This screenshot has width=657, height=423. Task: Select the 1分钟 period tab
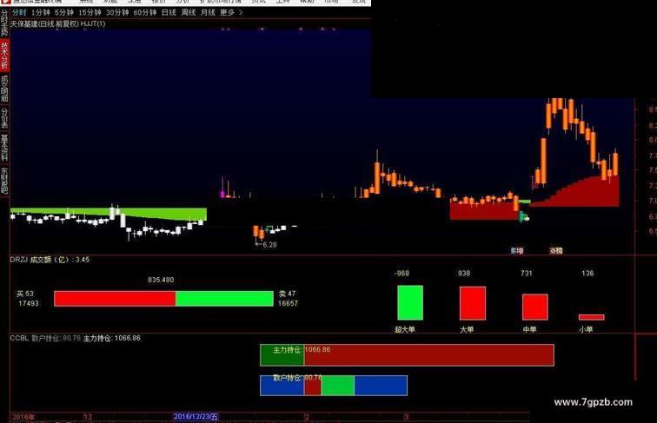click(40, 12)
